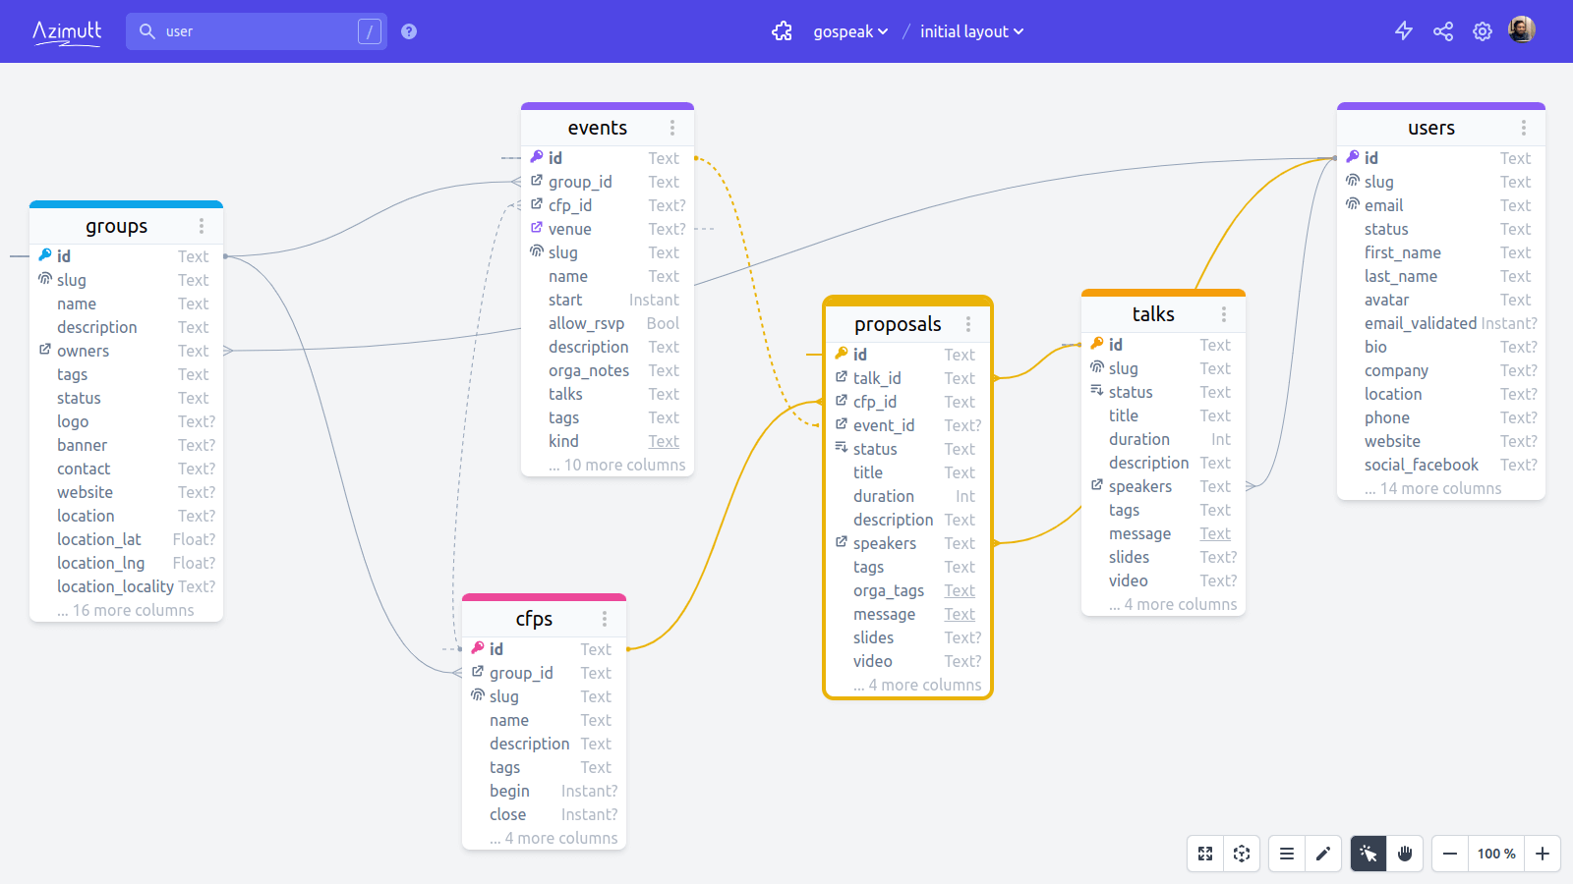Open the gospeak project dropdown

849,30
